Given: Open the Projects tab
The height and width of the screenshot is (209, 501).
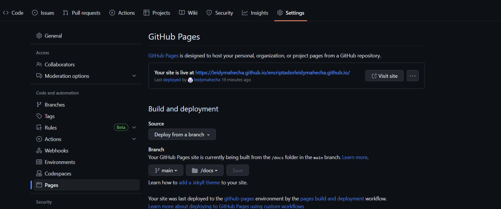Looking at the screenshot, I should (157, 13).
